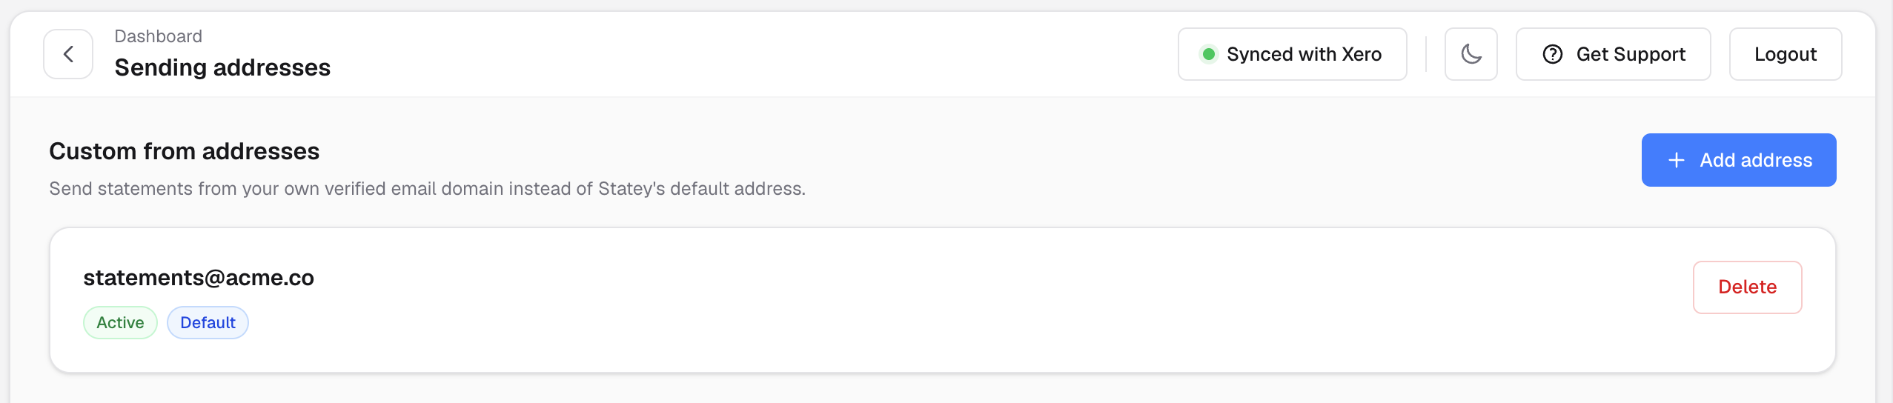Click the question mark help icon
The image size is (1893, 403).
1553,54
